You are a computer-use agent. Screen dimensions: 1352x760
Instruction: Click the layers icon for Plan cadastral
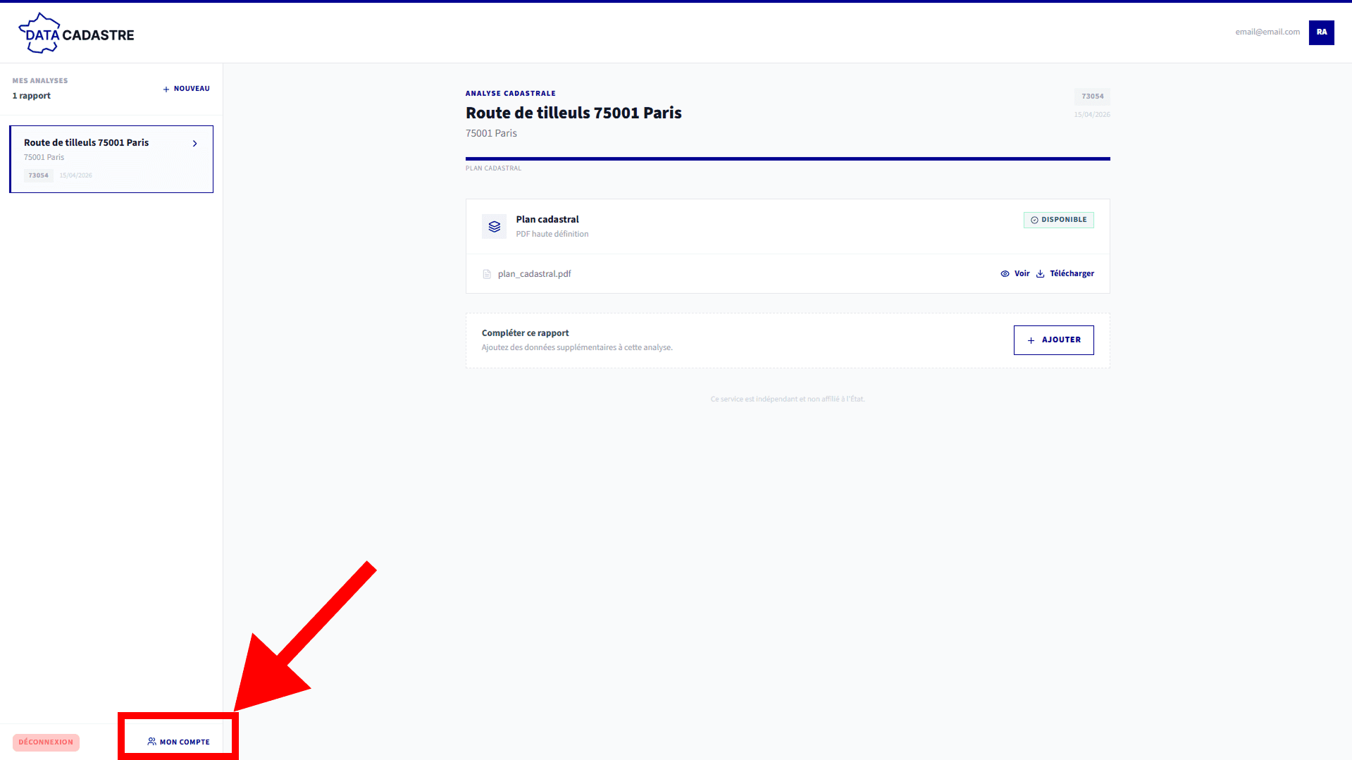click(x=494, y=227)
